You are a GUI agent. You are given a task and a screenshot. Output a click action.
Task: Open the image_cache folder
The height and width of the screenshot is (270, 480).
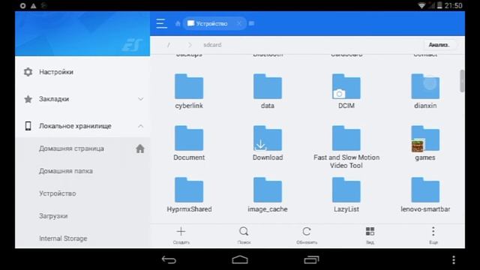(x=268, y=195)
